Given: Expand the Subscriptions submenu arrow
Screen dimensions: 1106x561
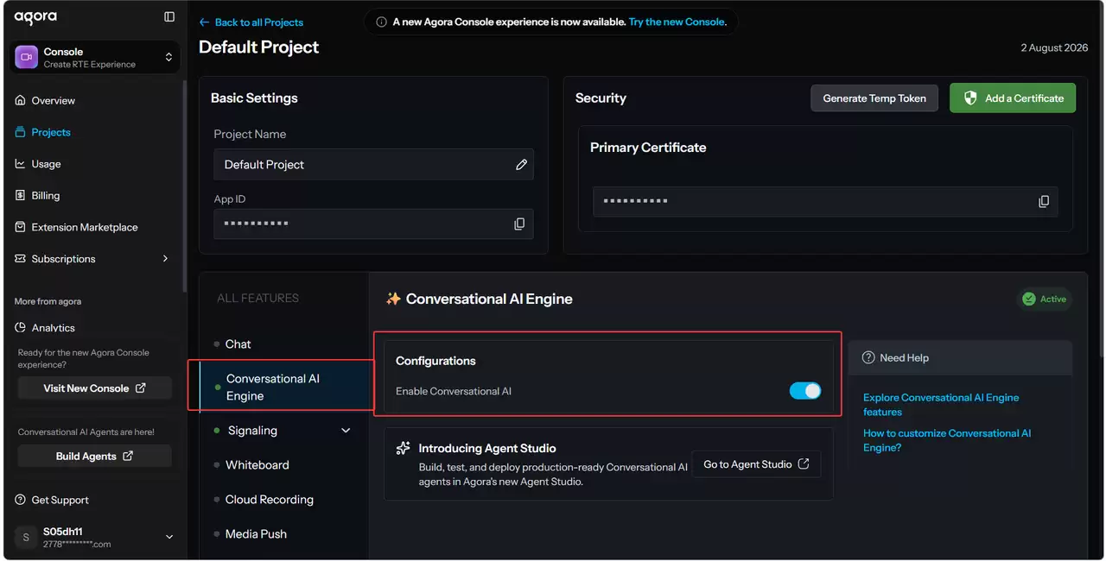Looking at the screenshot, I should tap(165, 259).
